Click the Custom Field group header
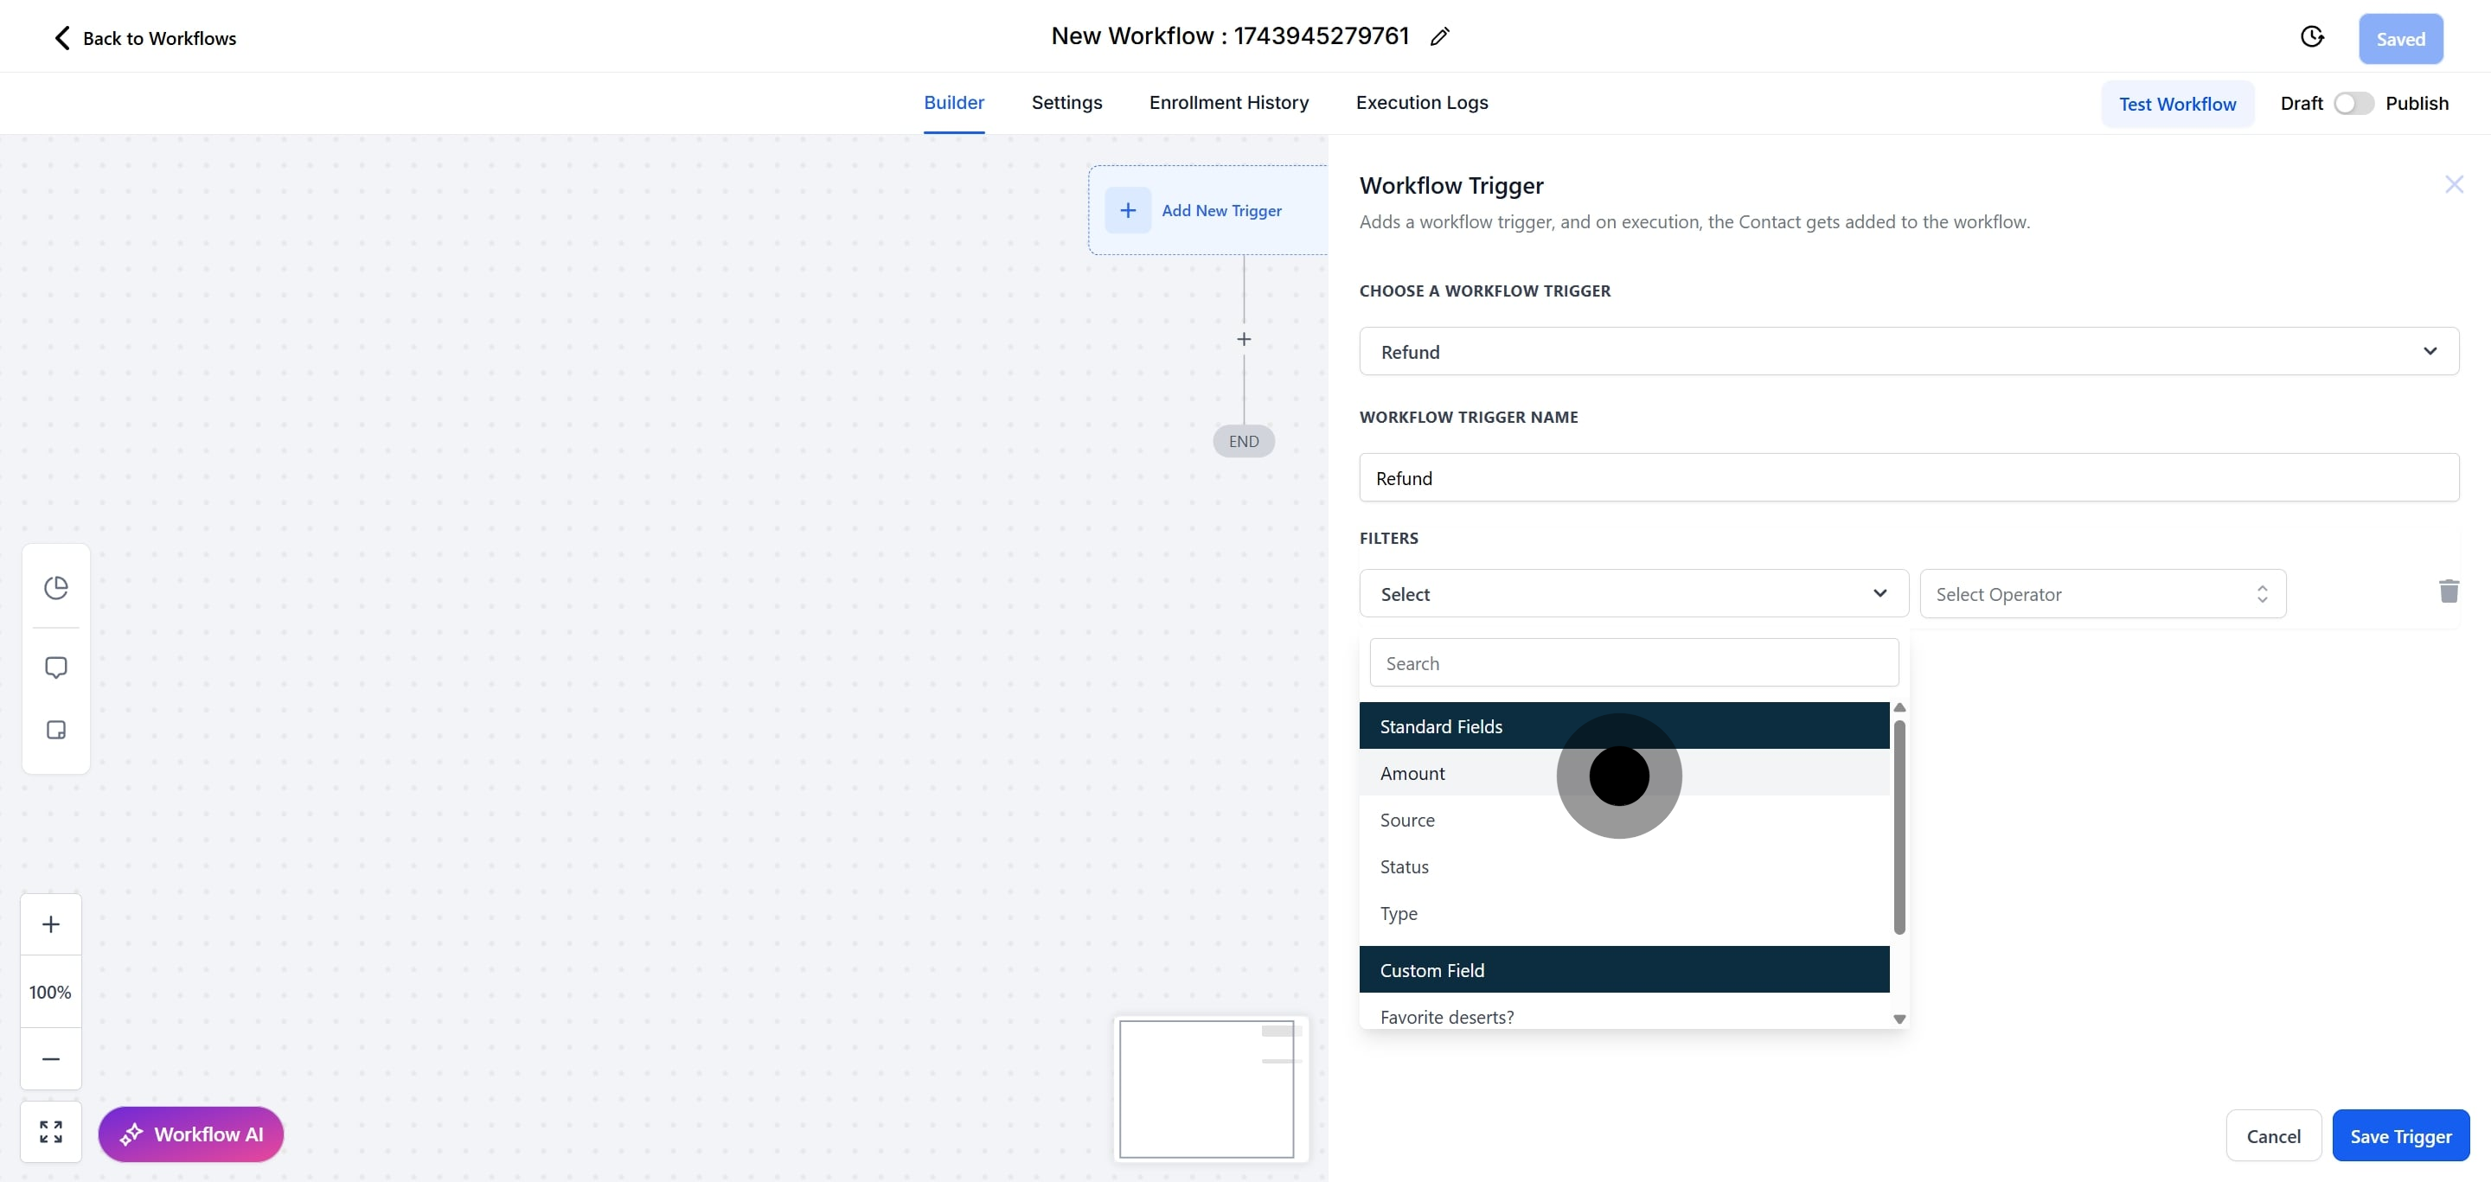 pos(1623,968)
